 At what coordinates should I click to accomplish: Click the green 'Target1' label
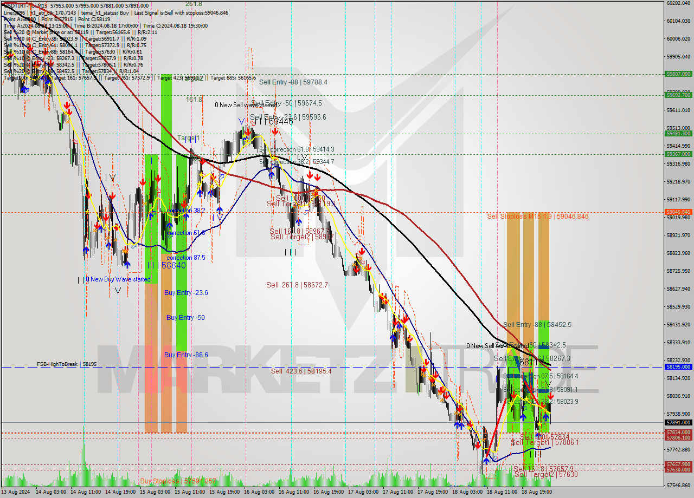click(x=189, y=138)
